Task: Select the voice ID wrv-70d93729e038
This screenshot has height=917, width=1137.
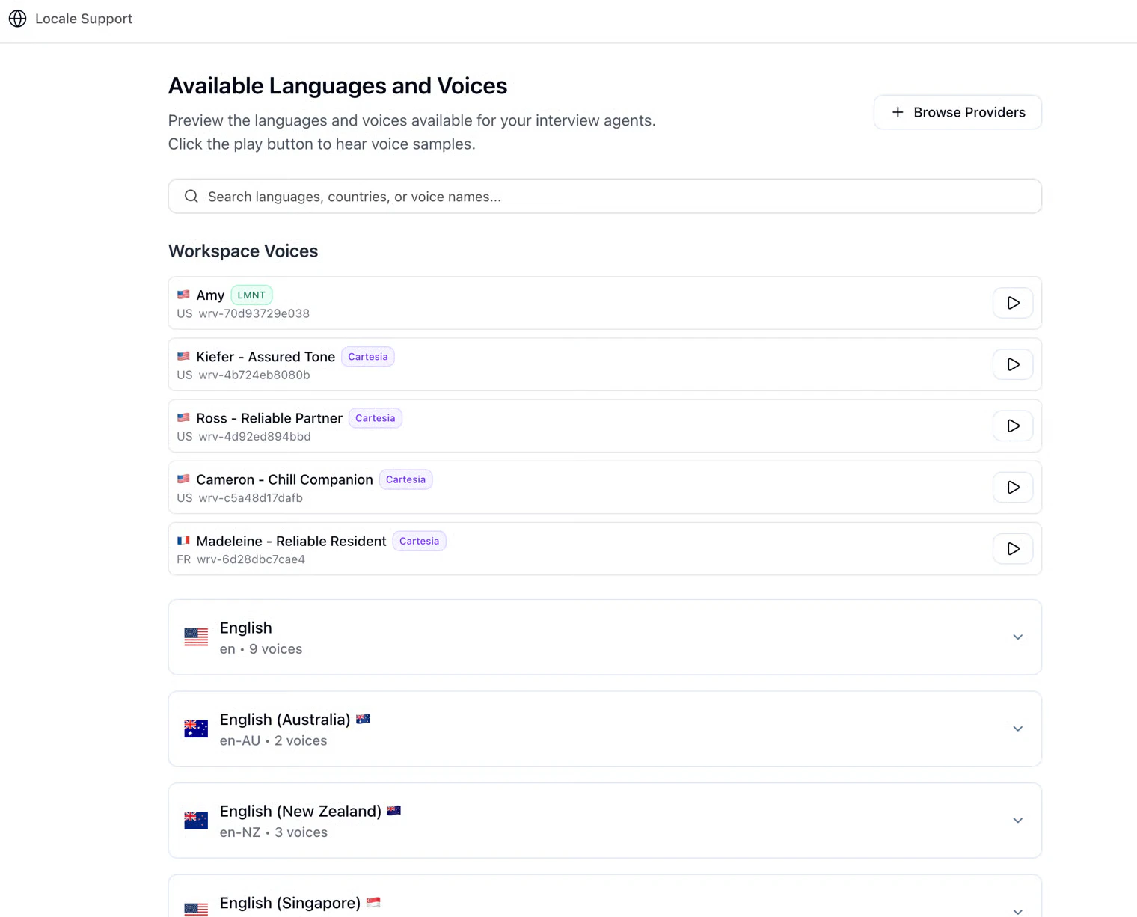Action: (254, 313)
